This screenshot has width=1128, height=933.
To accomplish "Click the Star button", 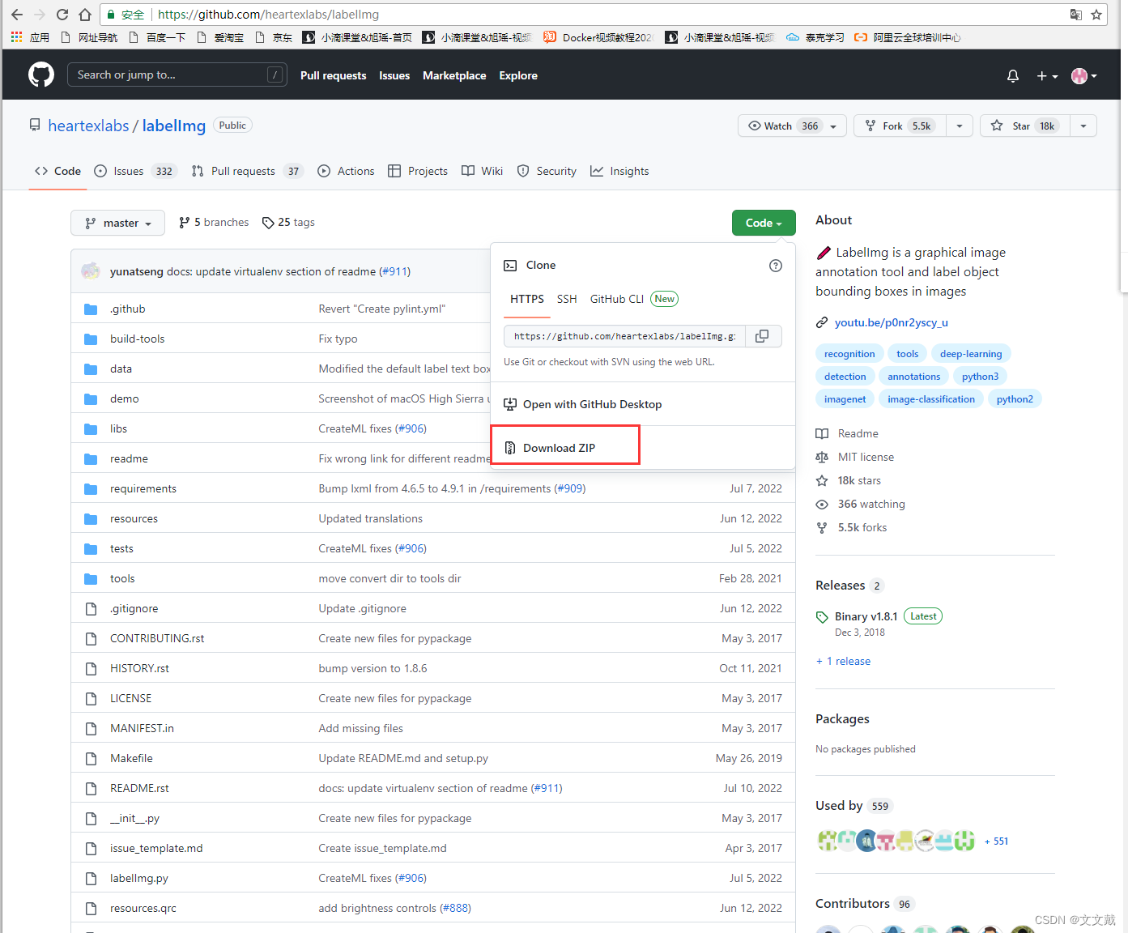I will click(1025, 126).
